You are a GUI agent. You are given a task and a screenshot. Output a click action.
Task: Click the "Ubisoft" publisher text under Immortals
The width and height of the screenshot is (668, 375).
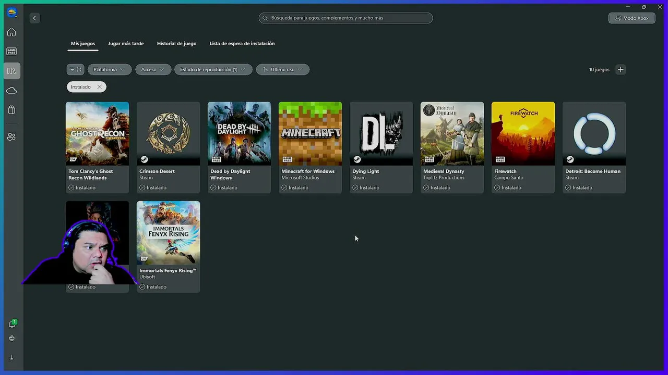(x=147, y=277)
